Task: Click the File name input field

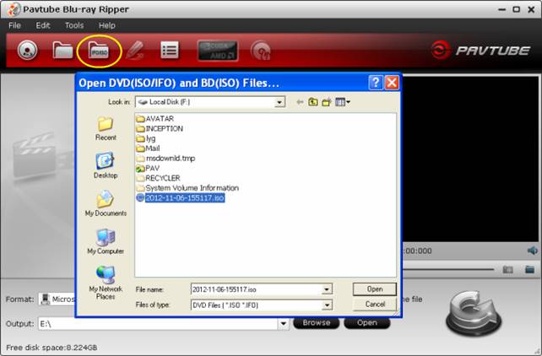Action: pyautogui.click(x=257, y=289)
